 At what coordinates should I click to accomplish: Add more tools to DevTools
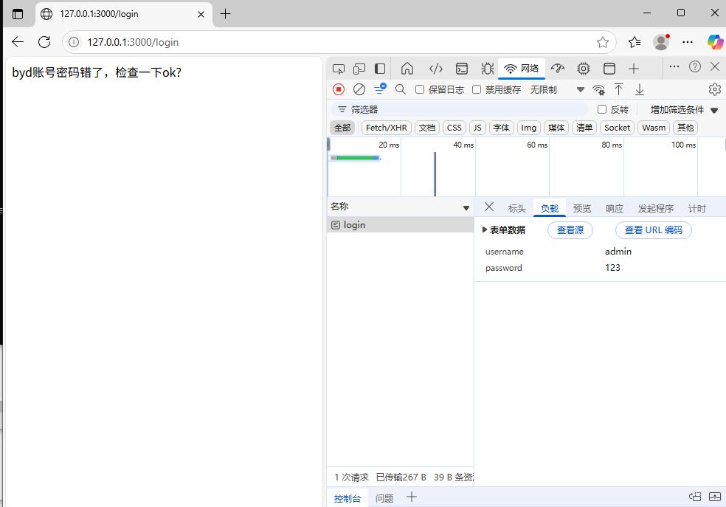633,69
